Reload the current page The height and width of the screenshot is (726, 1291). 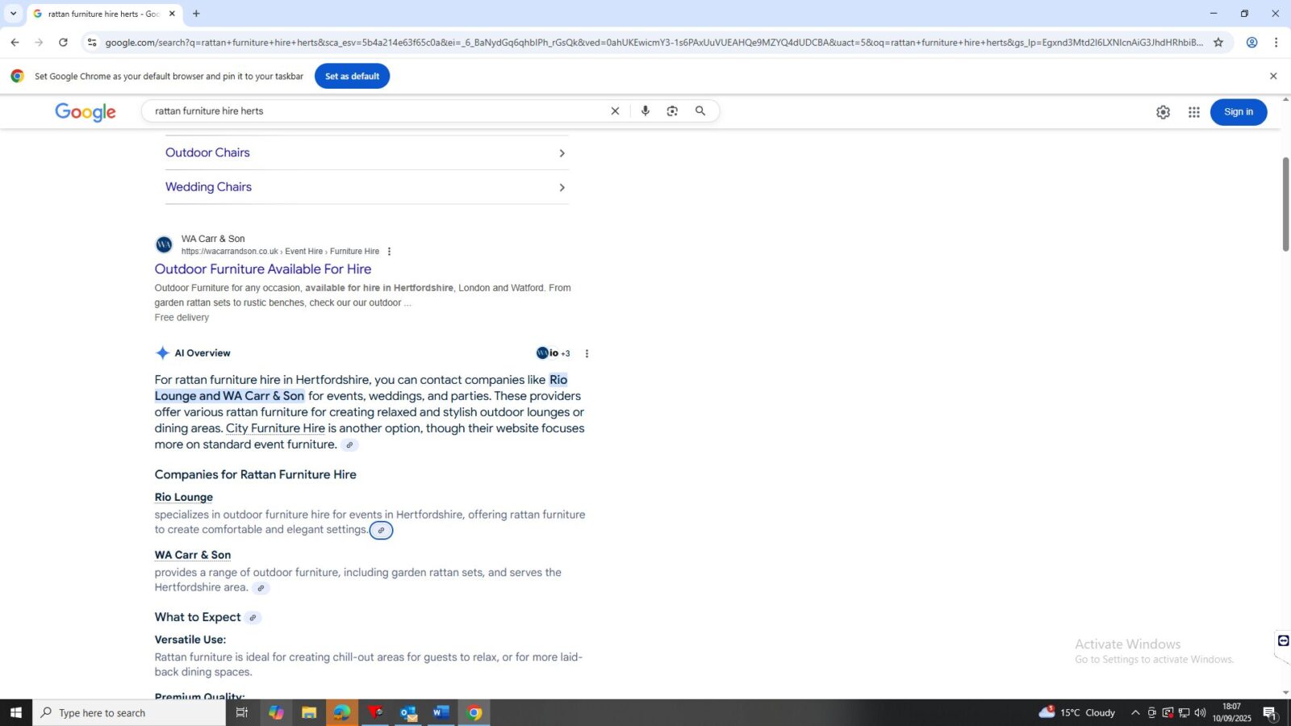[x=63, y=43]
